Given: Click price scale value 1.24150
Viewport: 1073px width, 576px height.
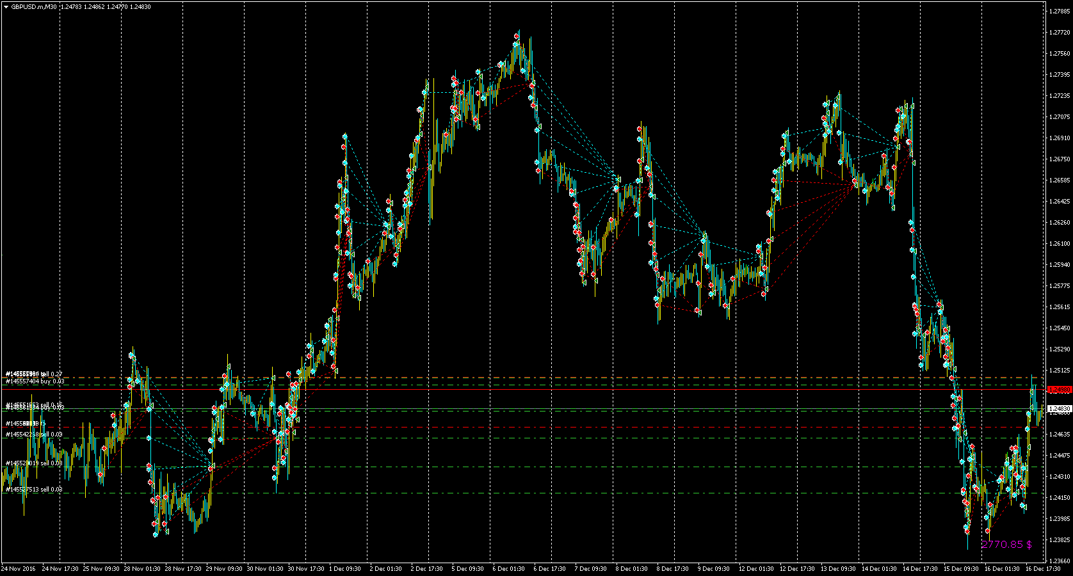Looking at the screenshot, I should 1060,498.
